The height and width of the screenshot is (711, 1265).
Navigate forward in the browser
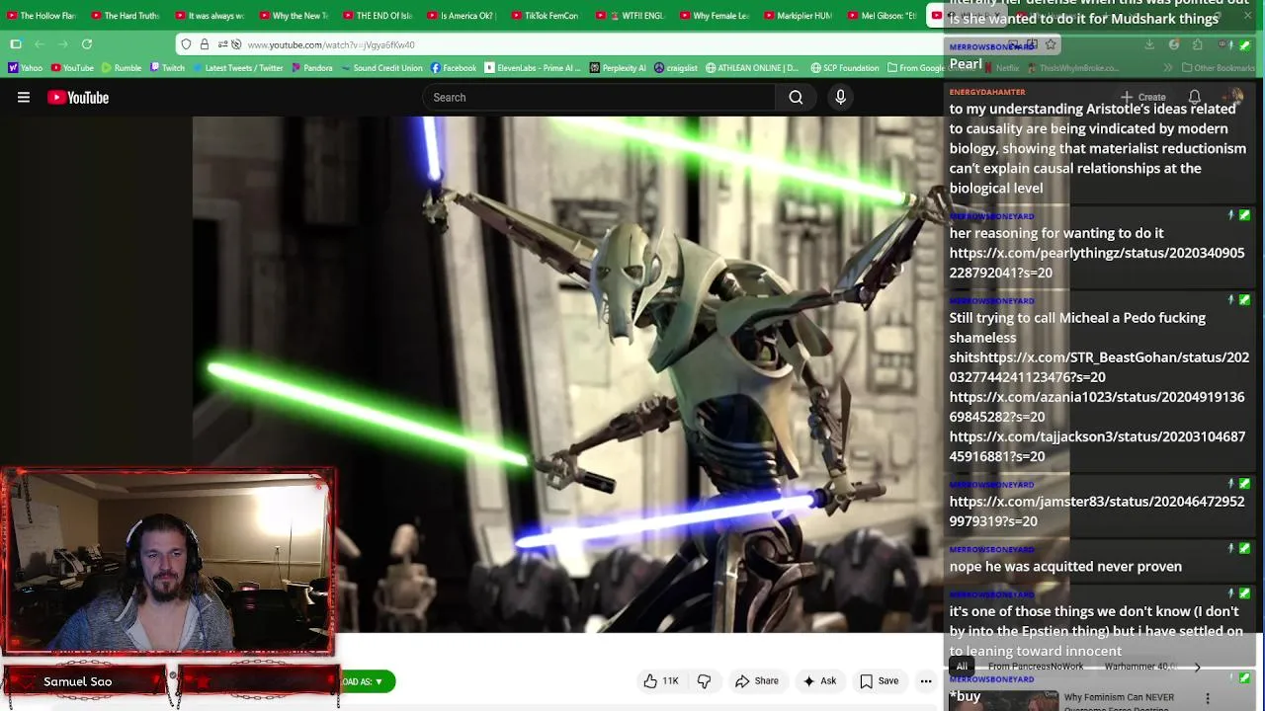(63, 44)
